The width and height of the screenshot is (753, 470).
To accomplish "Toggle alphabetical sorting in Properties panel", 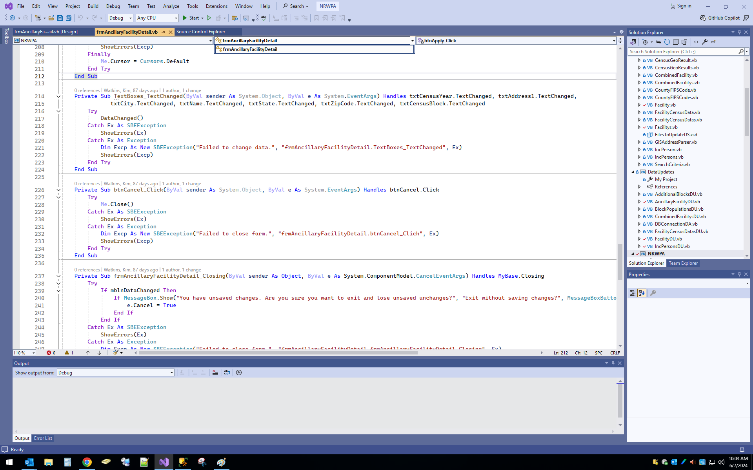I will (642, 293).
